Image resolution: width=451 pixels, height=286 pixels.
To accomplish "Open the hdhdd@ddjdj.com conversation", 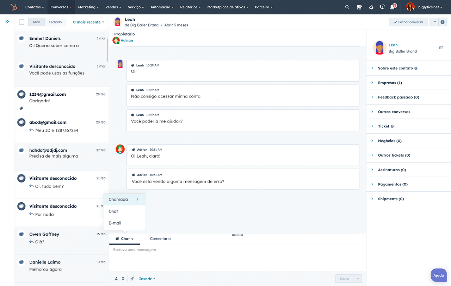I will click(61, 157).
